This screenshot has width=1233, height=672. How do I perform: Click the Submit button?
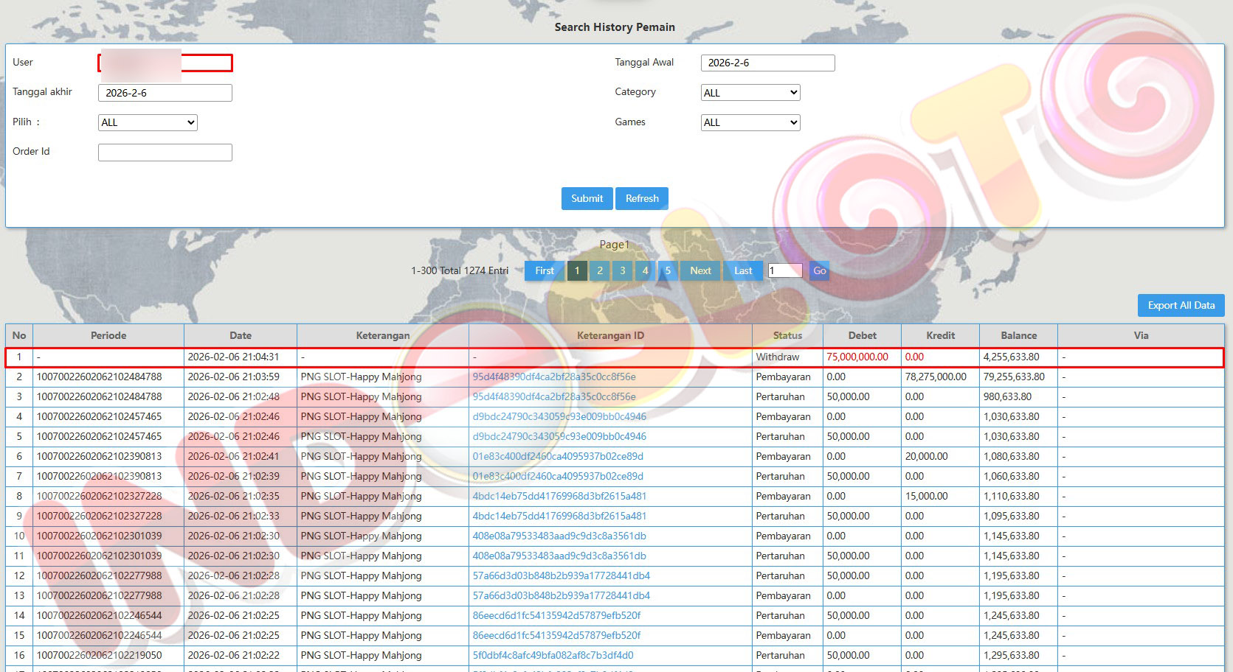coord(587,198)
